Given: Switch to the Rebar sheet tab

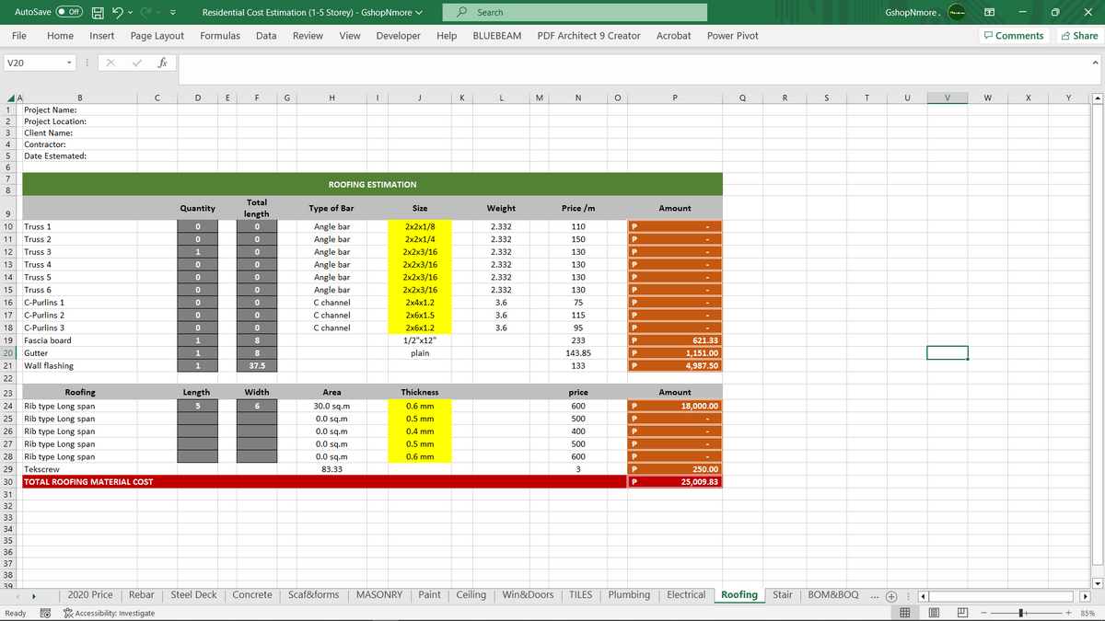Looking at the screenshot, I should click(x=142, y=595).
